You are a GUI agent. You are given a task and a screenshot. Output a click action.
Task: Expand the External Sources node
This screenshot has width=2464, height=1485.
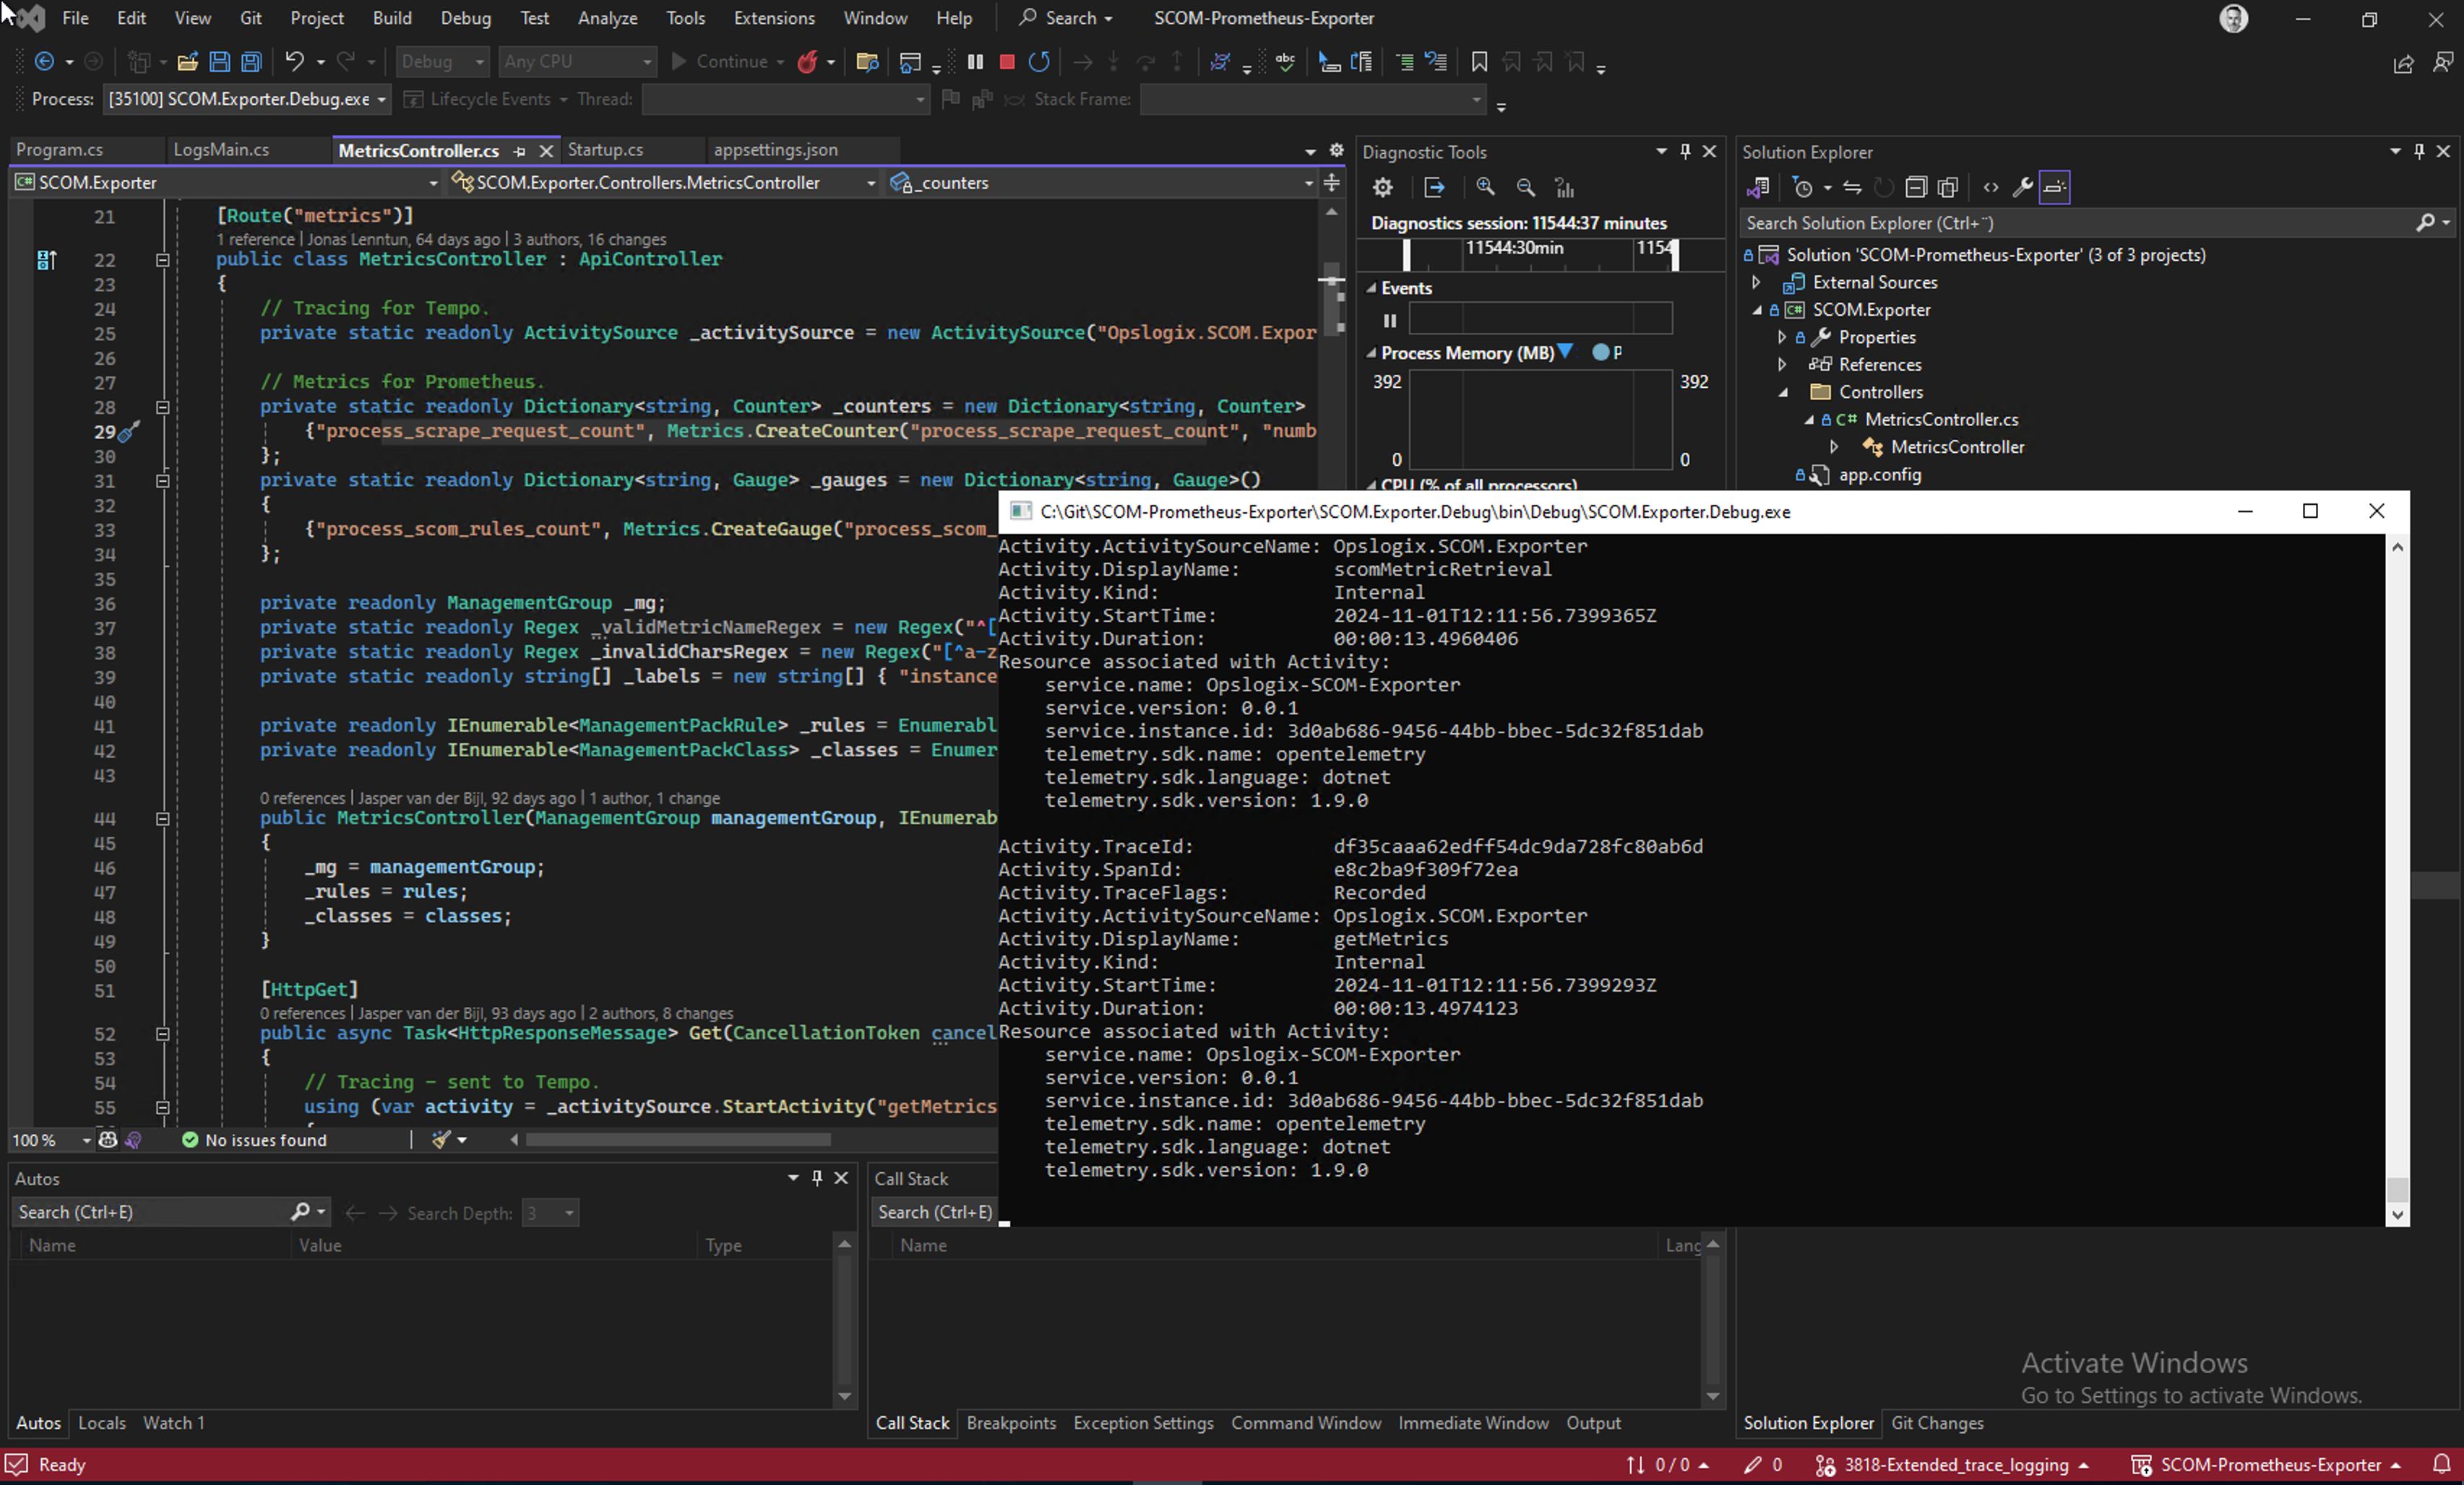click(1756, 283)
